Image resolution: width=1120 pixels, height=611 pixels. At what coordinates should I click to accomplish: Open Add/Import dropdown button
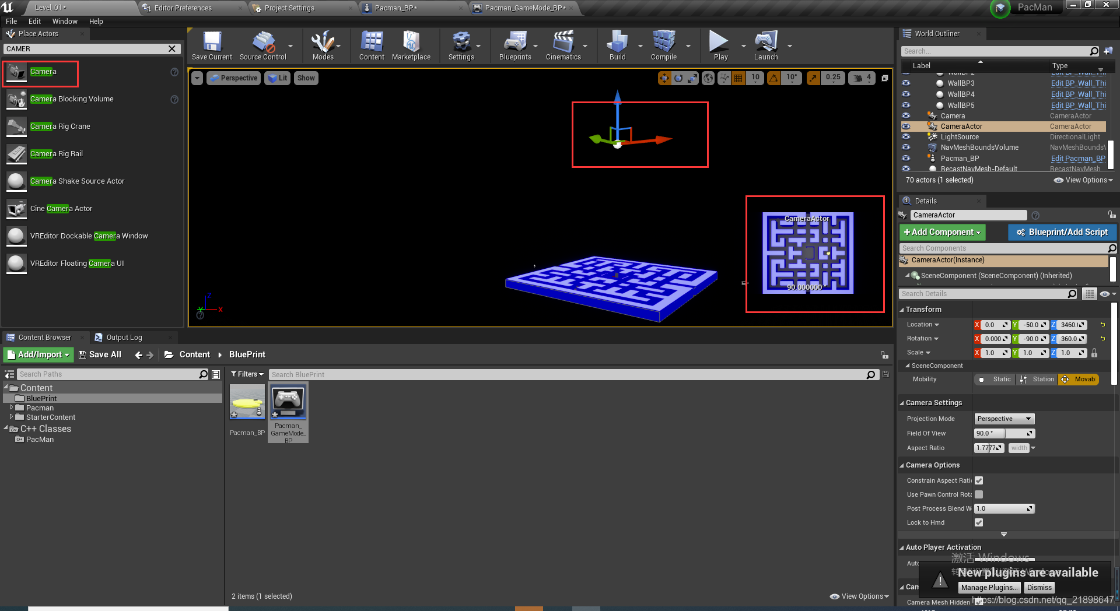point(38,354)
